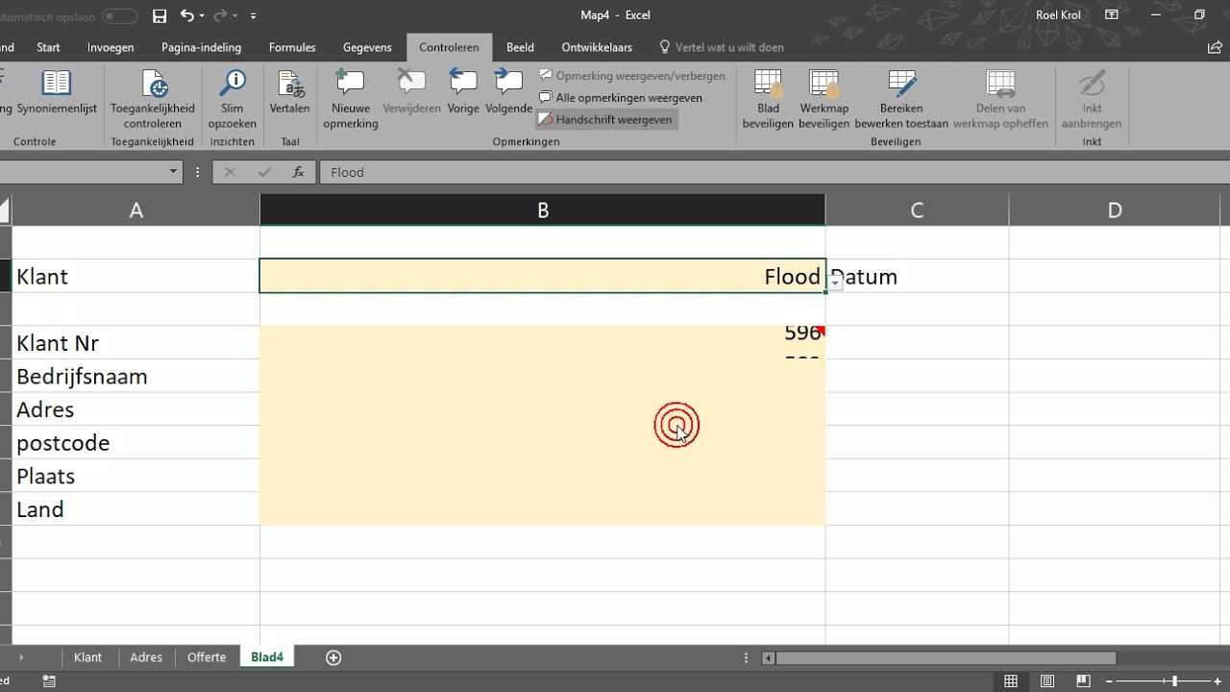Click the Insert Function fx button
1230x692 pixels.
pos(299,172)
